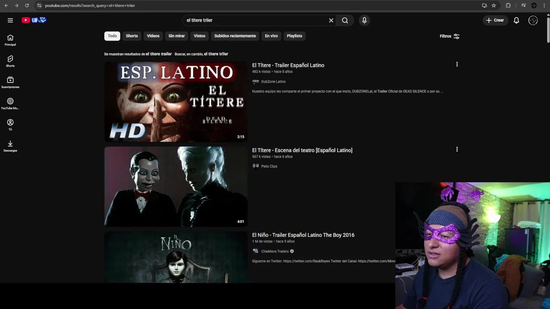Select the Shorts filter chip
Viewport: 550px width, 309px height.
[132, 36]
